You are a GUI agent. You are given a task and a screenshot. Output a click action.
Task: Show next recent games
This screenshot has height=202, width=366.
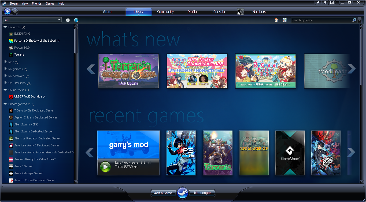[x=351, y=152]
